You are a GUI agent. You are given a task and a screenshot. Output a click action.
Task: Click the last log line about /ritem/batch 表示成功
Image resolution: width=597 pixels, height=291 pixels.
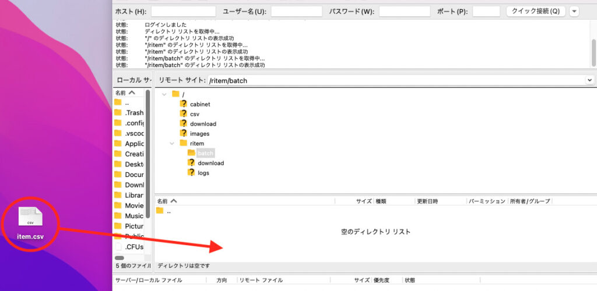(x=205, y=65)
